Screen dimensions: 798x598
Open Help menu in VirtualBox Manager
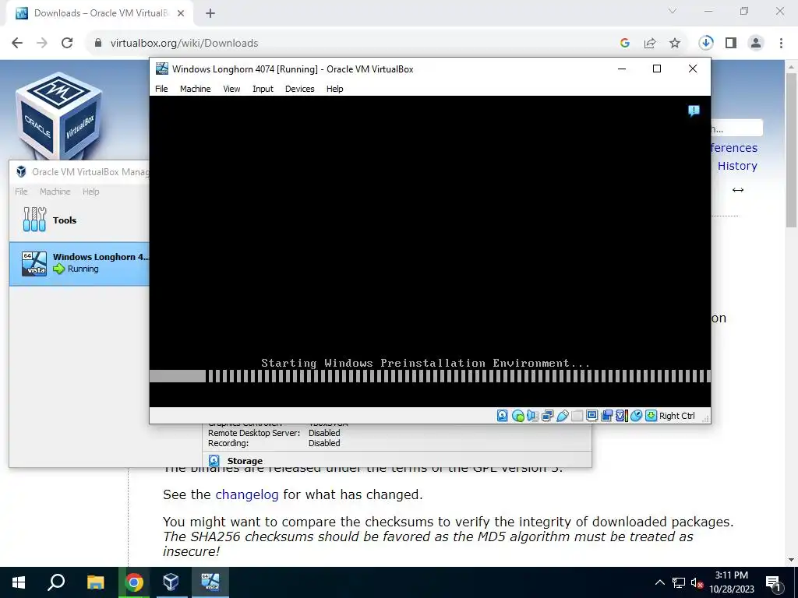tap(91, 192)
